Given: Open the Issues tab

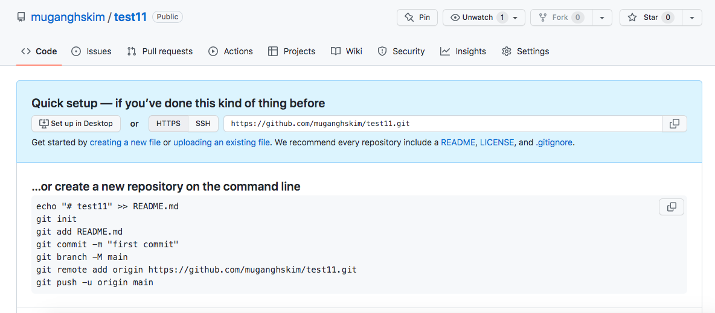Looking at the screenshot, I should (91, 51).
